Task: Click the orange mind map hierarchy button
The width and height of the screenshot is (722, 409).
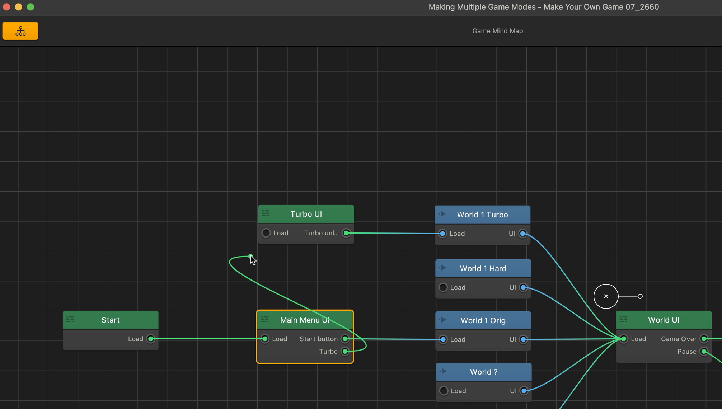Action: (x=20, y=31)
